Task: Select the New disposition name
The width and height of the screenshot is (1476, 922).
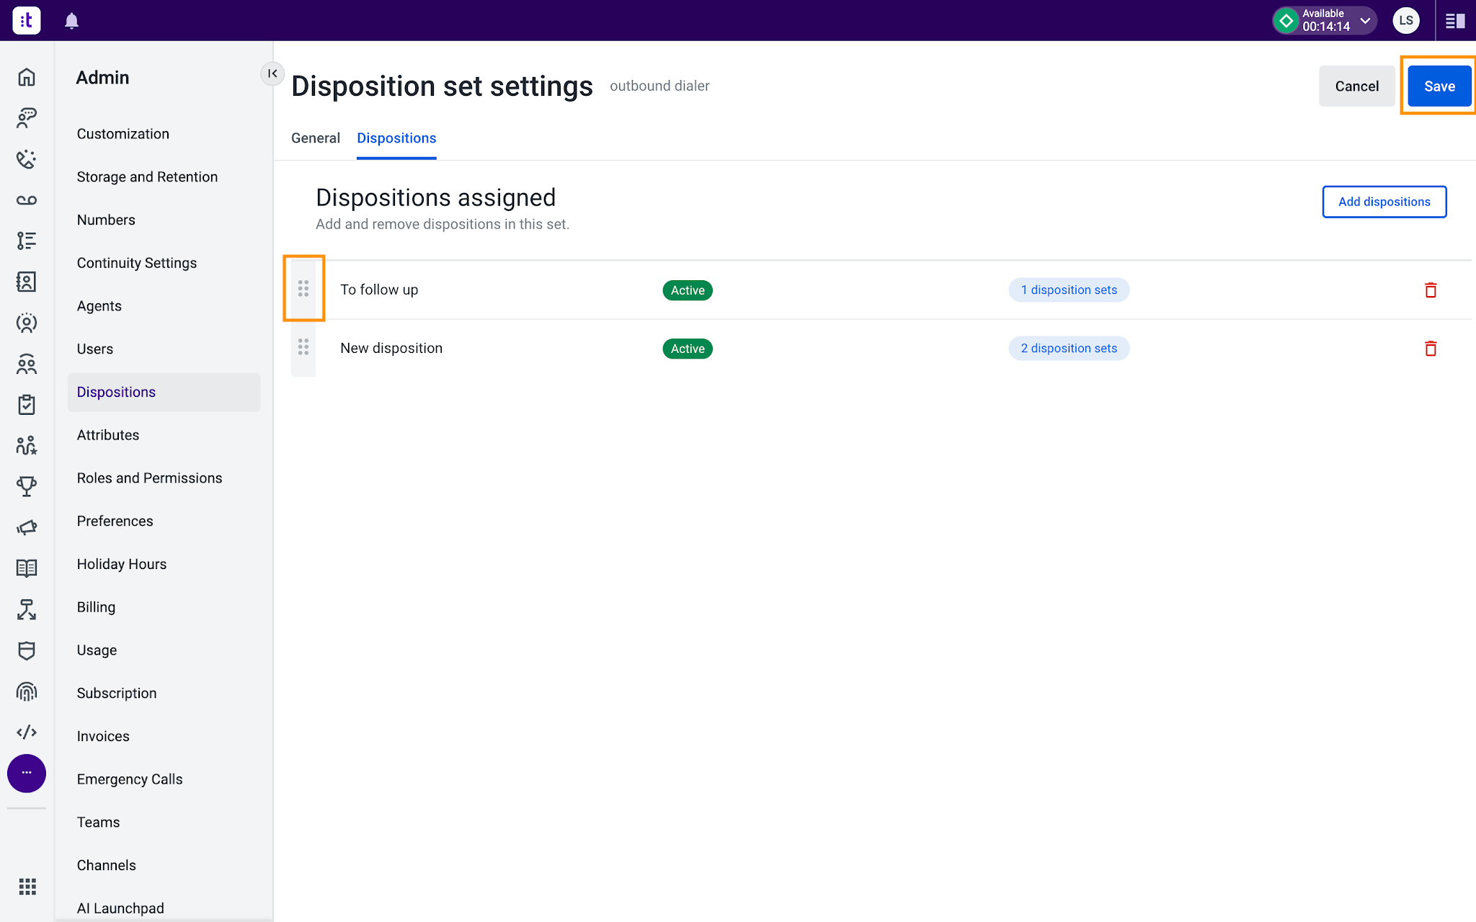Action: [x=391, y=348]
